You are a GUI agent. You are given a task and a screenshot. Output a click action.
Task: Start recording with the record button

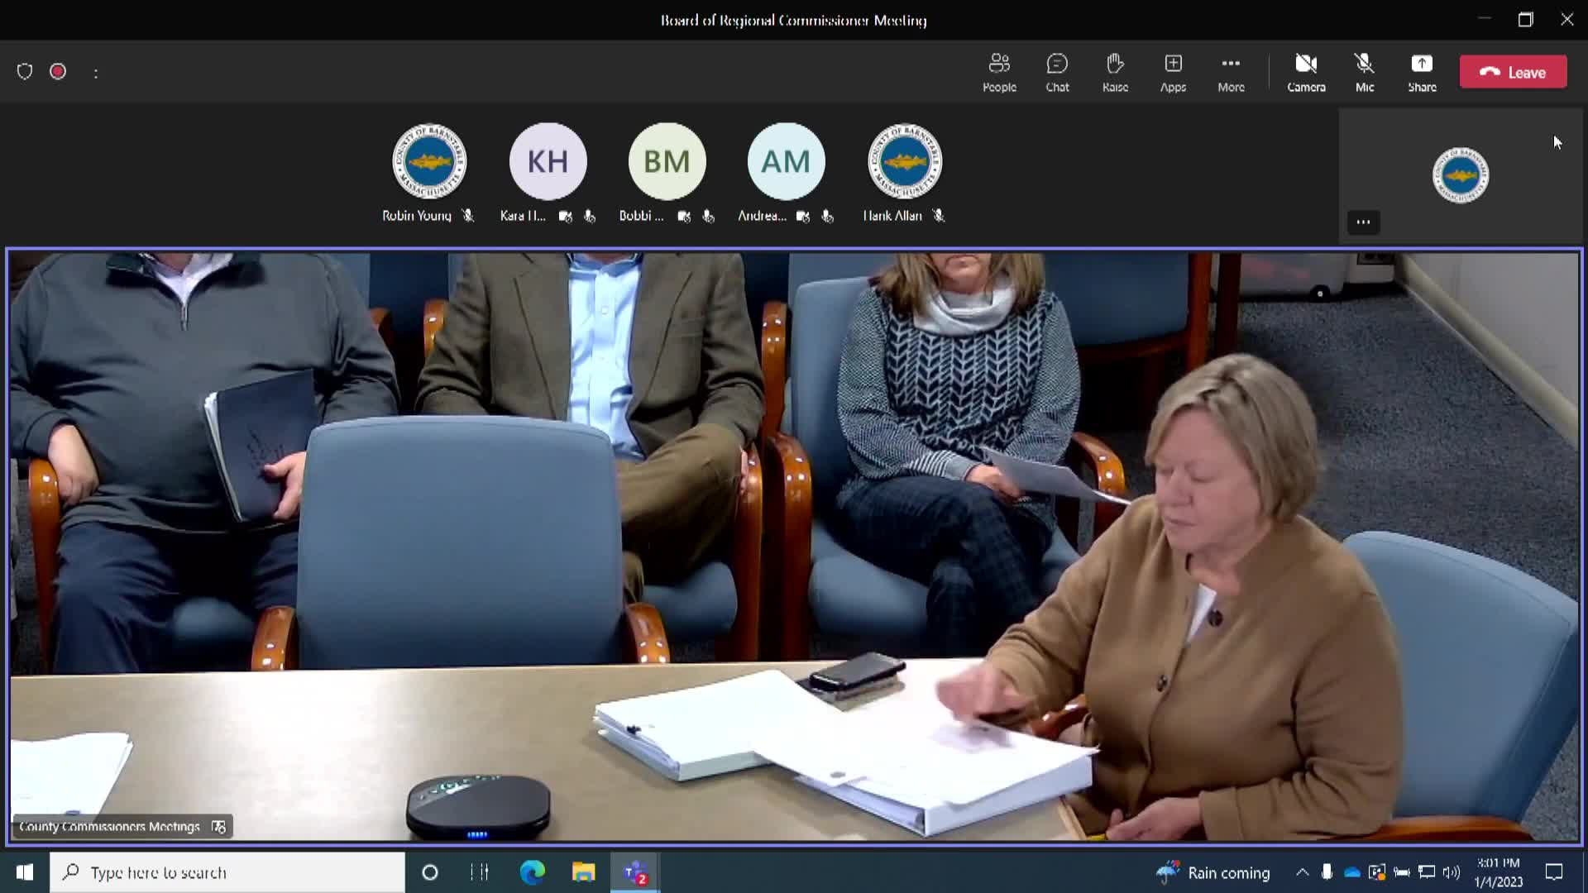(x=58, y=72)
